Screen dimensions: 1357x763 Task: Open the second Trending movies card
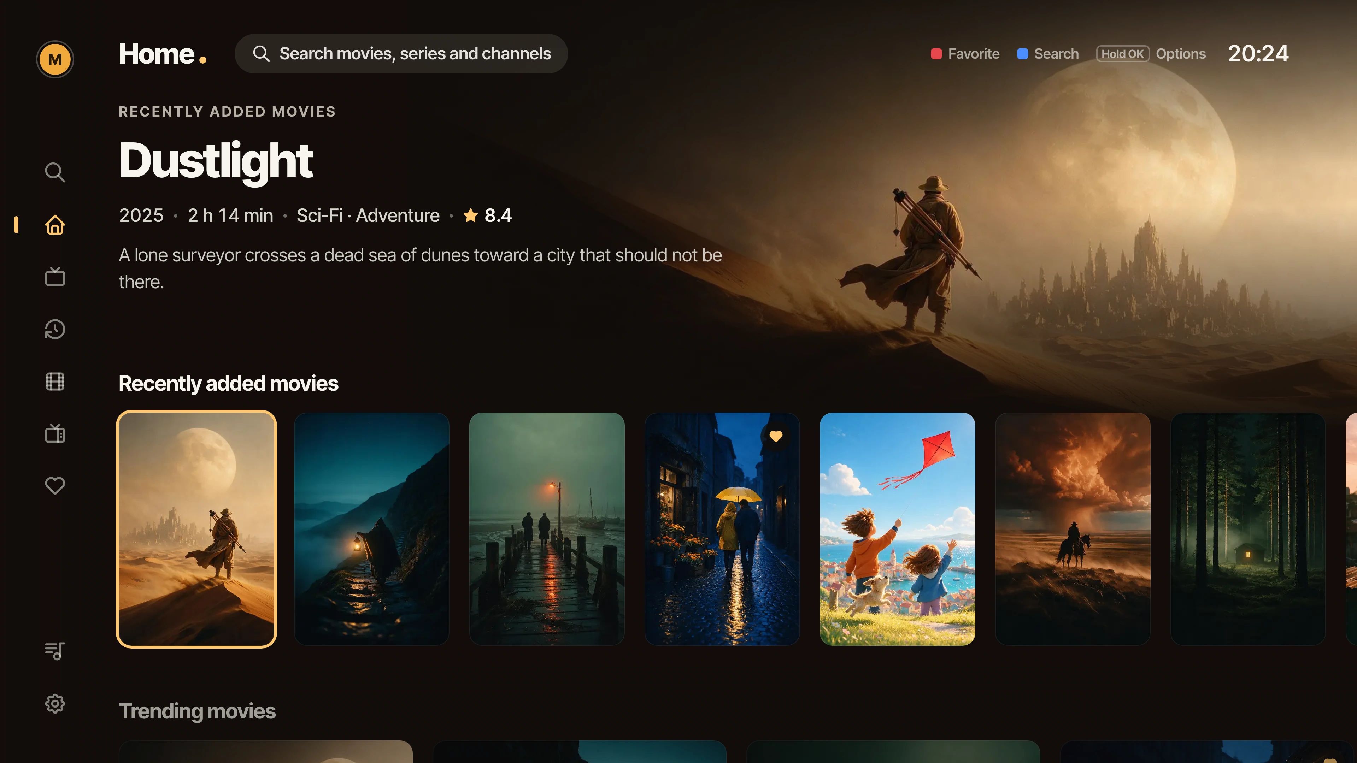click(x=580, y=752)
